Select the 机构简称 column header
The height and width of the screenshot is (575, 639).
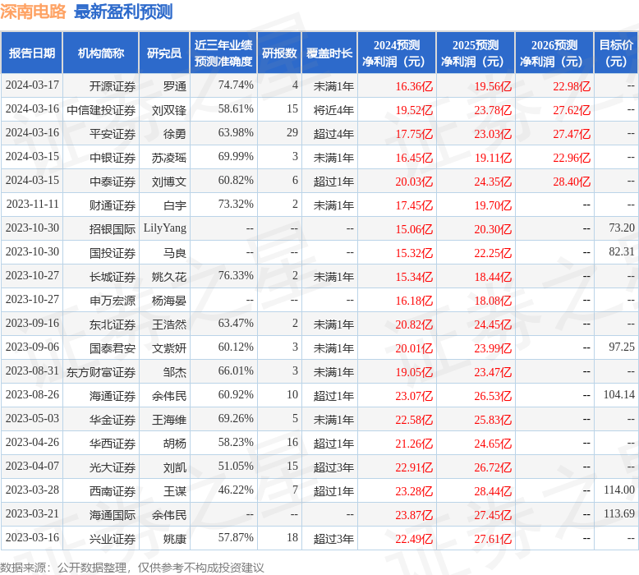point(101,53)
